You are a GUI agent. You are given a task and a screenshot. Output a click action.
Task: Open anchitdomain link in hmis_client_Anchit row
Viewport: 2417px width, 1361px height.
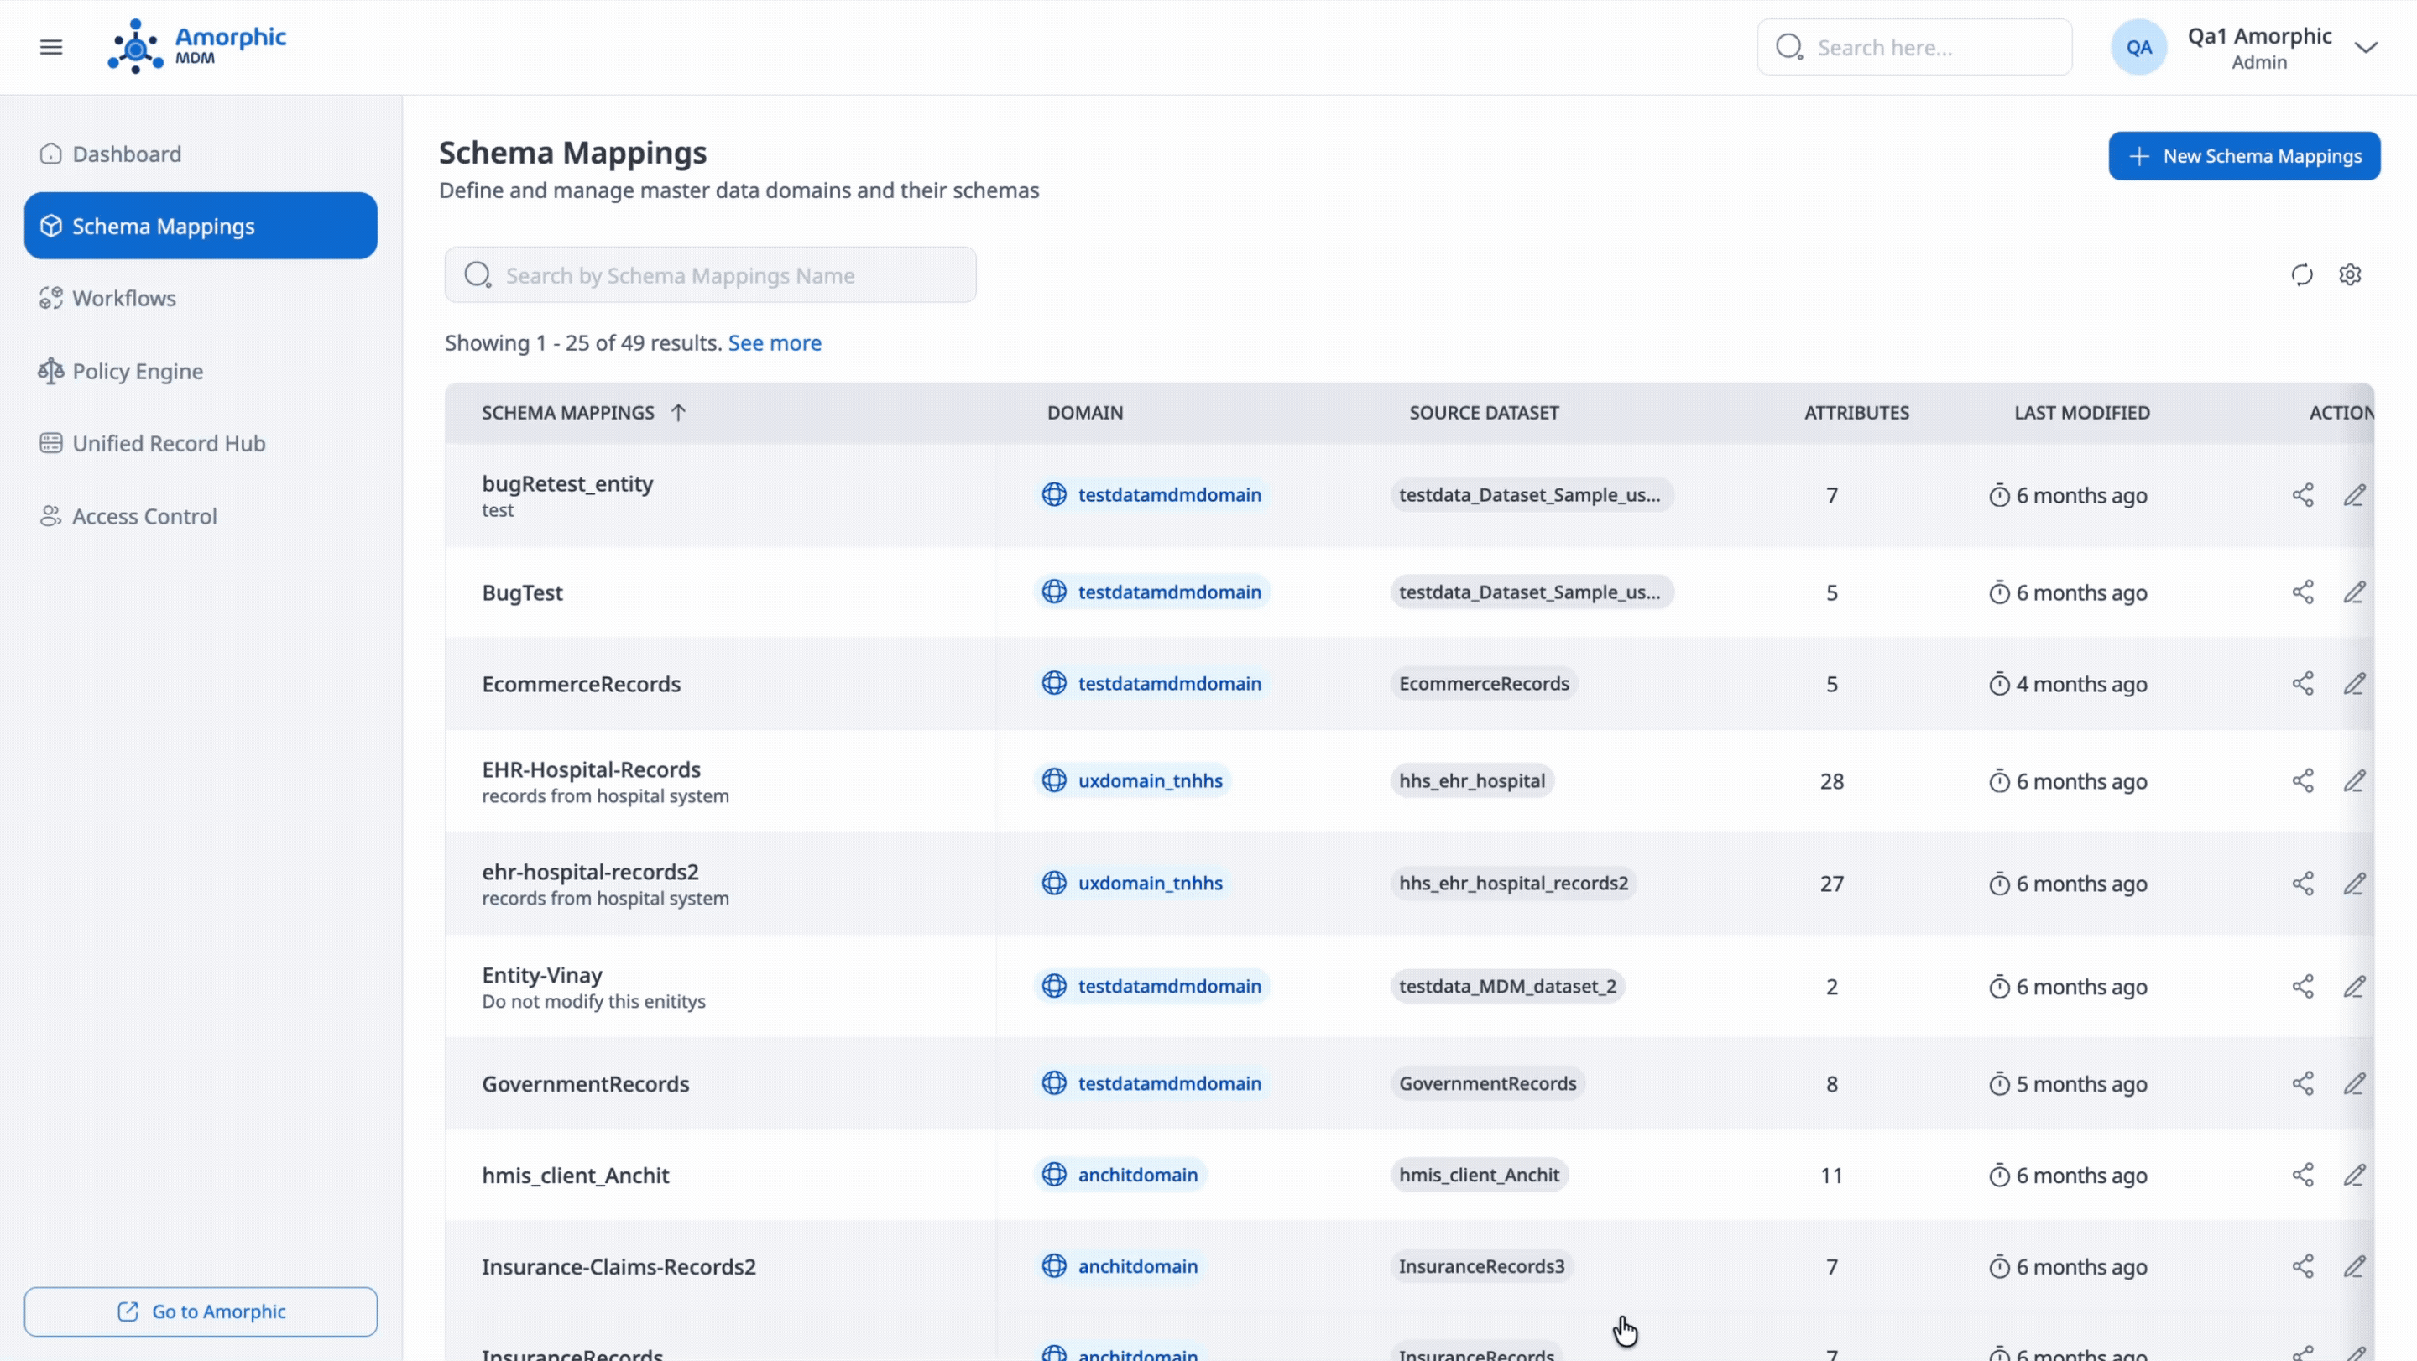pos(1120,1175)
